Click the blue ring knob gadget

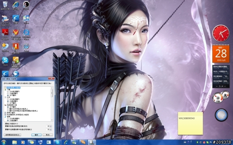click(221, 115)
